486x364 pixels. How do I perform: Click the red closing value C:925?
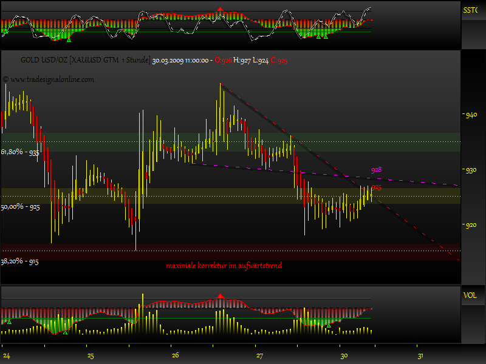click(x=279, y=61)
